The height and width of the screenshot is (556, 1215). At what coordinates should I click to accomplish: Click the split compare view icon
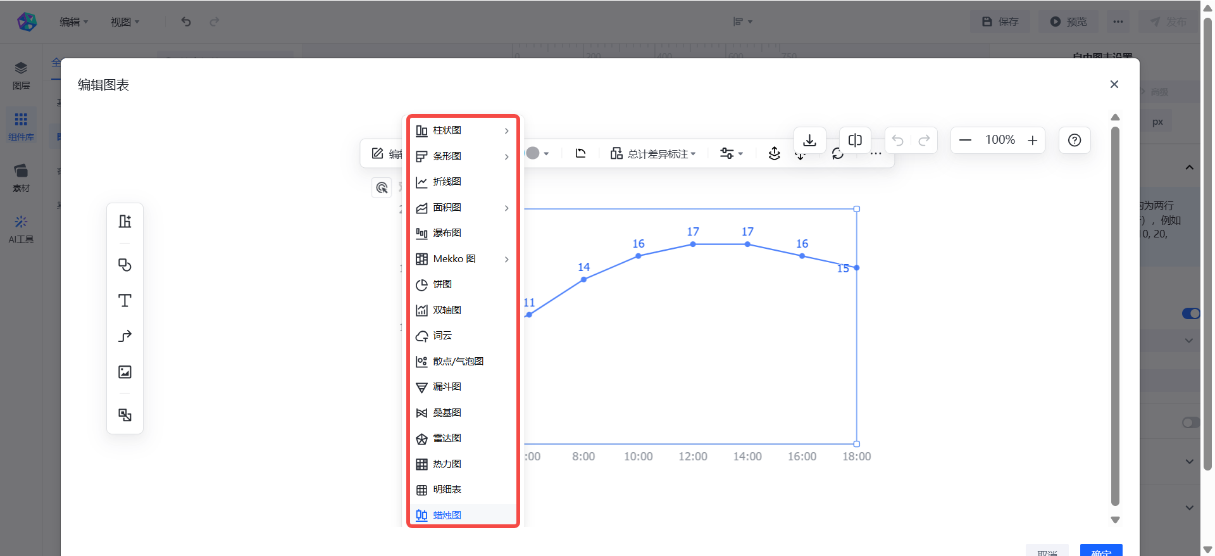[x=855, y=140]
